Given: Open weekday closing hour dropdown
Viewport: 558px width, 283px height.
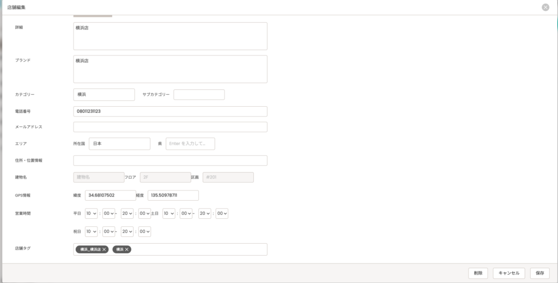Looking at the screenshot, I should (127, 214).
